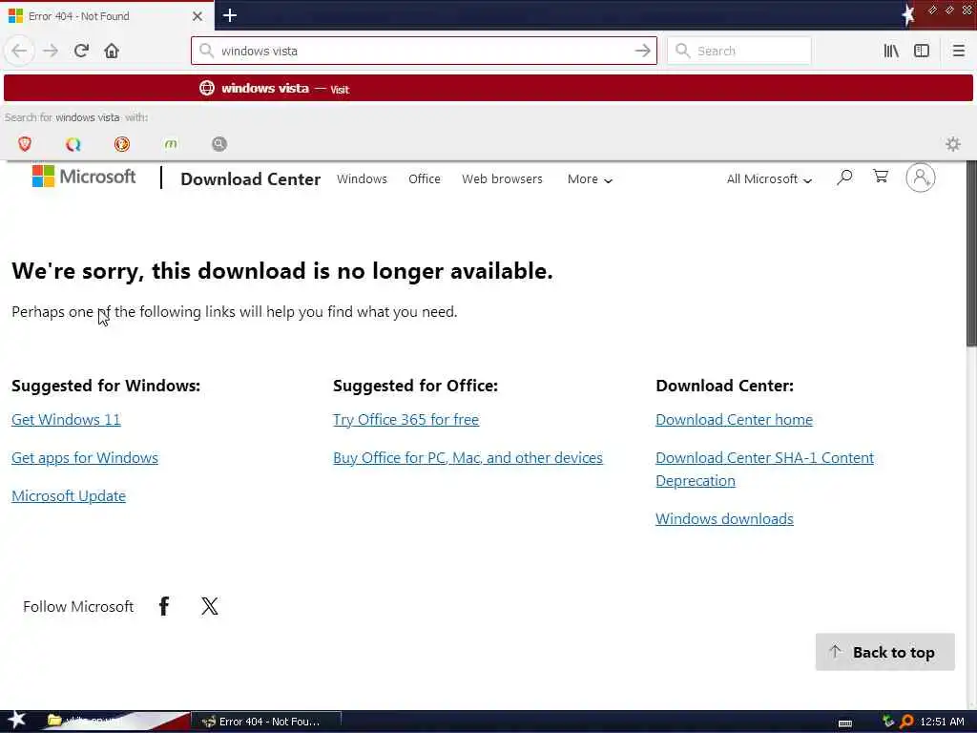Go forward one page
This screenshot has width=977, height=733.
tap(51, 51)
